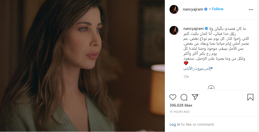Open nancyajram profile from header username
This screenshot has height=132, width=259.
[x=193, y=9]
